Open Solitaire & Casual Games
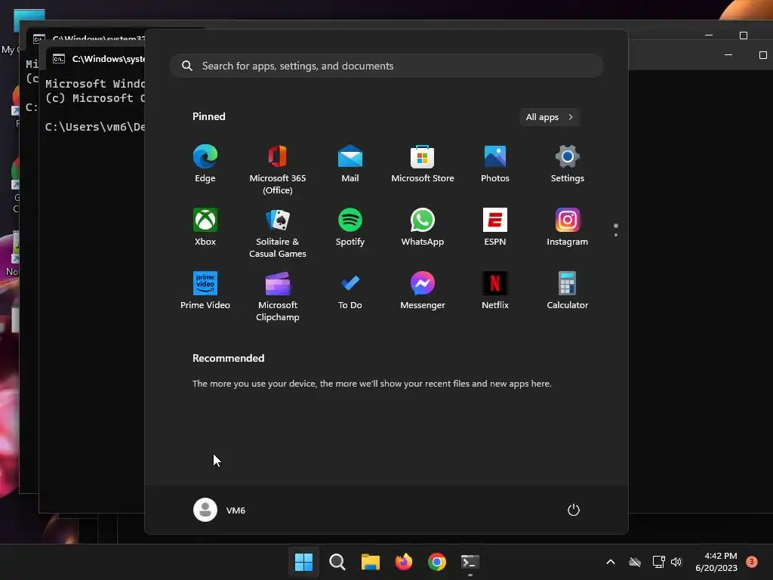 pos(278,233)
